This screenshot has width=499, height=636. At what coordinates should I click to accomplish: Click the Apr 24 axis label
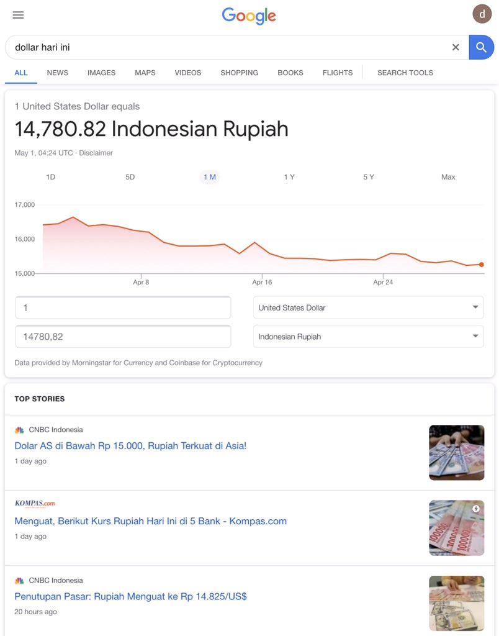click(x=383, y=283)
